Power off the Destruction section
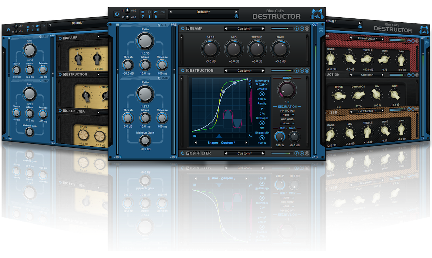 (x=183, y=70)
